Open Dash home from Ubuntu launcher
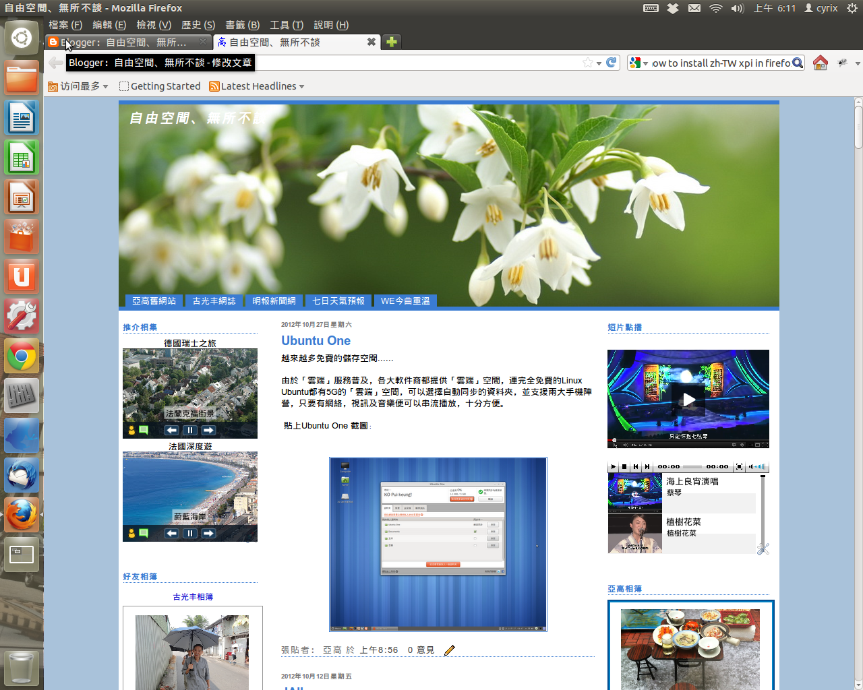Screen dimensions: 863x690 tap(22, 38)
